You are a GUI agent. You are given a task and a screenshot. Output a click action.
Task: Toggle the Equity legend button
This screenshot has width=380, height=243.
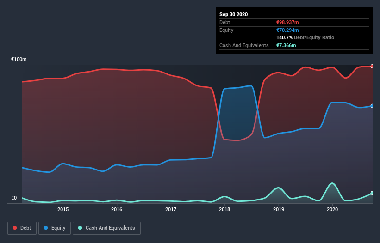[x=55, y=228]
